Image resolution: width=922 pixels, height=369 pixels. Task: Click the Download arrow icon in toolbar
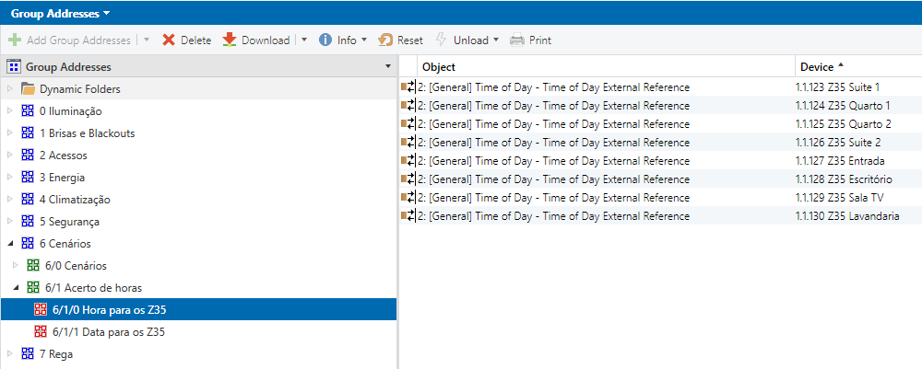point(230,40)
